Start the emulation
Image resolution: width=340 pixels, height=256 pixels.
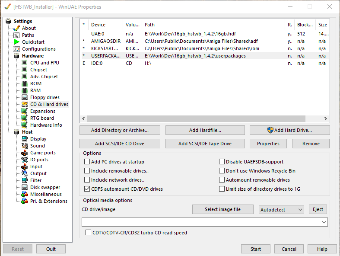click(x=256, y=249)
